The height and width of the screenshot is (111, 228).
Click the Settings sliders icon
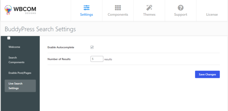coord(86,8)
